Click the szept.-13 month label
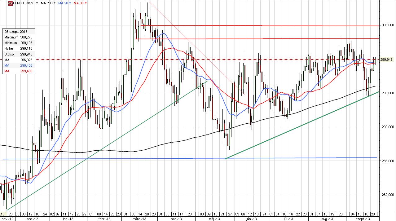Screen dimensions: 396x221 coord(363,219)
